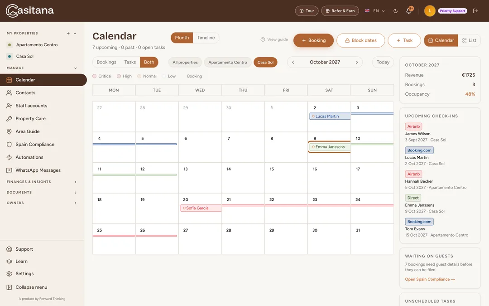The image size is (489, 306).
Task: Click the Casitana logo
Action: pos(29,11)
